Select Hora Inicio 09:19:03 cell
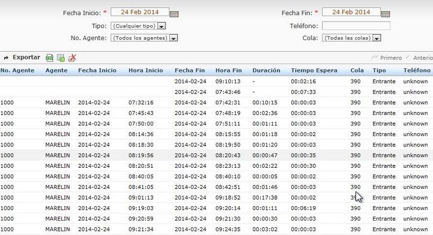Screen dimensions: 433x235 coord(141,208)
